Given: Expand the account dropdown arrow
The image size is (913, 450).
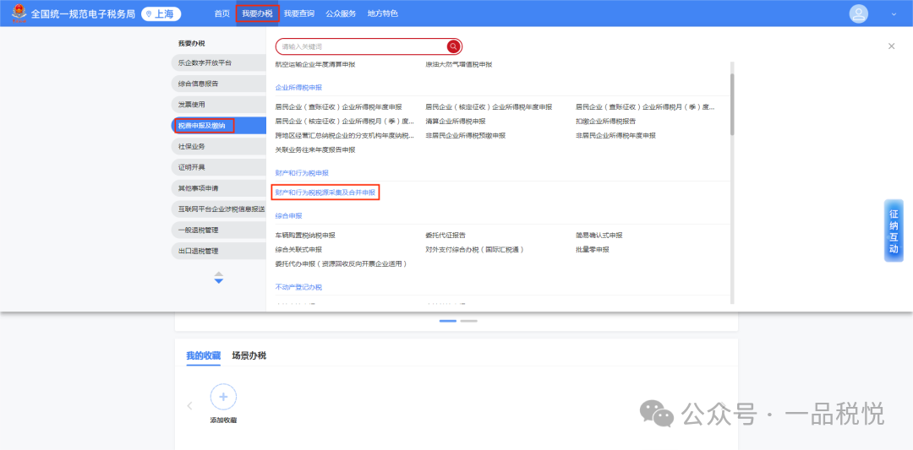Looking at the screenshot, I should coord(894,14).
